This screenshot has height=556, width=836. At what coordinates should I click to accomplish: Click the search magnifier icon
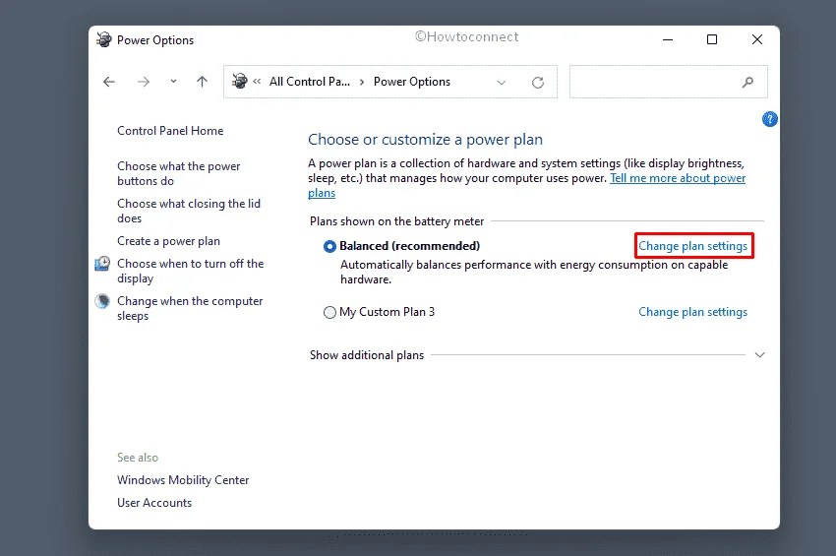pyautogui.click(x=747, y=82)
